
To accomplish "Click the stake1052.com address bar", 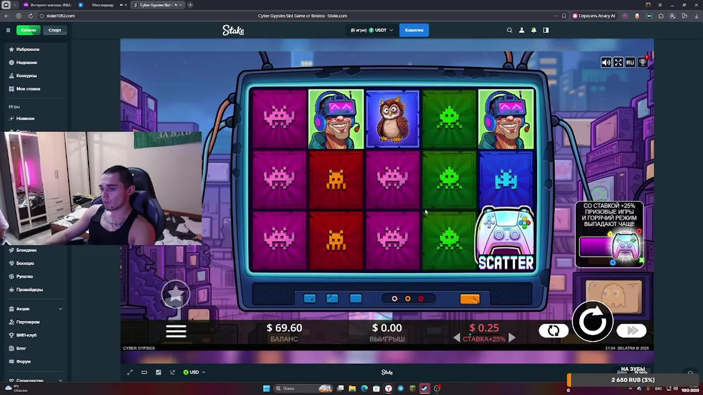I will [60, 16].
